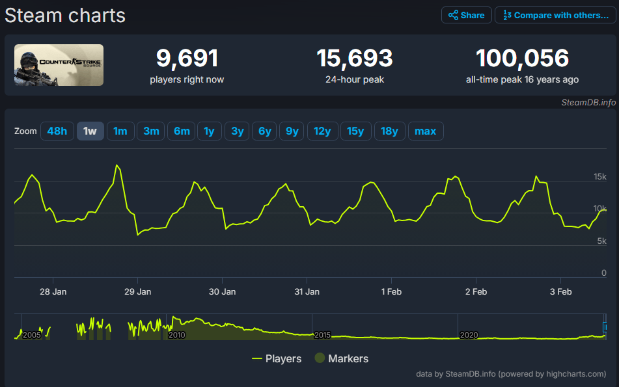Click the Steam charts heading
This screenshot has height=387, width=619.
click(x=65, y=16)
